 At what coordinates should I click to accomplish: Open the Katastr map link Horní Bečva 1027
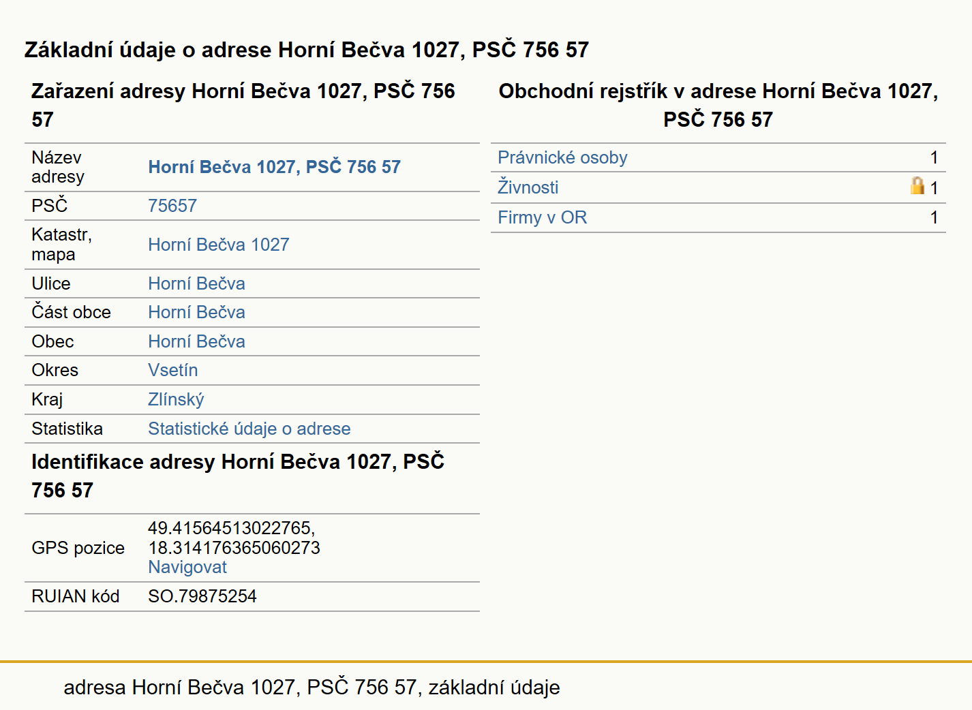tap(219, 245)
